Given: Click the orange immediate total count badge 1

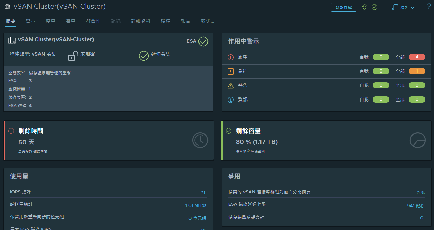Looking at the screenshot, I should pos(417,71).
